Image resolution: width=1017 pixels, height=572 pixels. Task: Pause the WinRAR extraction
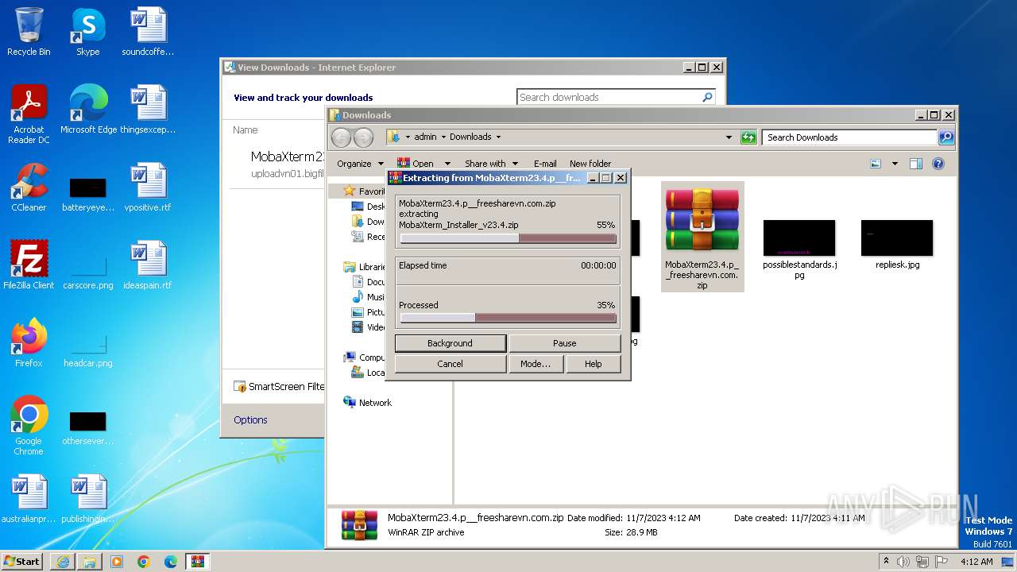(564, 343)
